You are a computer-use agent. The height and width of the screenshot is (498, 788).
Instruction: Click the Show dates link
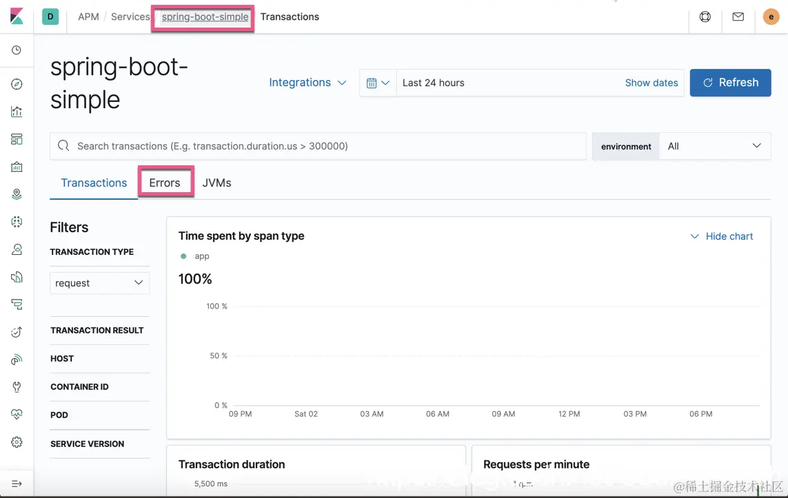tap(651, 83)
